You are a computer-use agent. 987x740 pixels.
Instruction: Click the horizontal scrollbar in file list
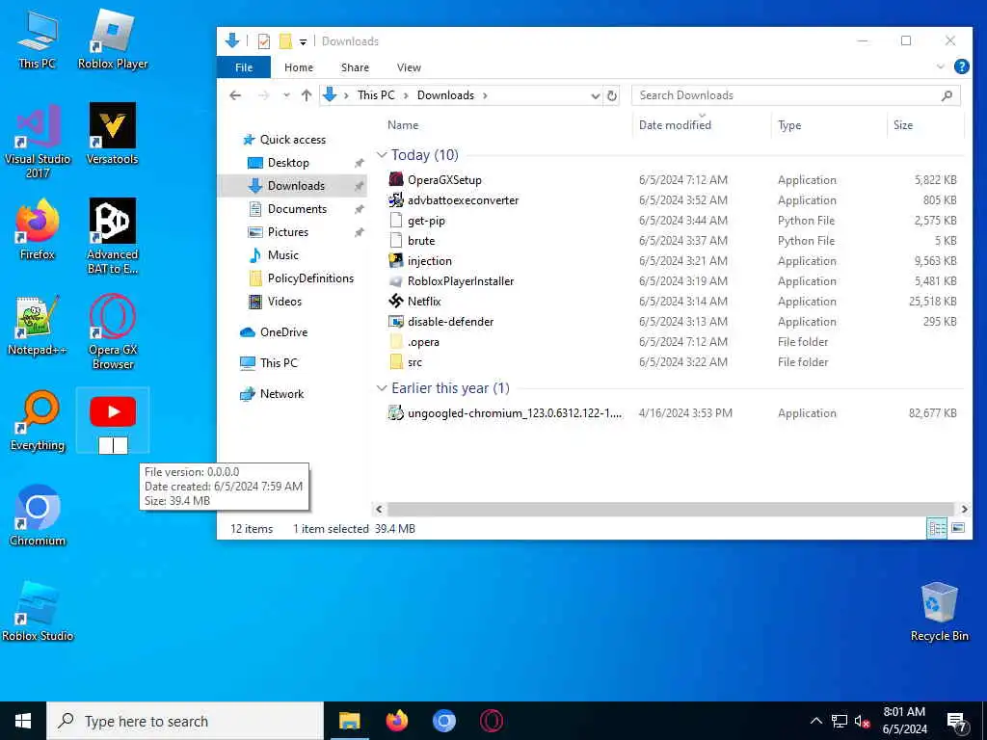click(x=671, y=509)
